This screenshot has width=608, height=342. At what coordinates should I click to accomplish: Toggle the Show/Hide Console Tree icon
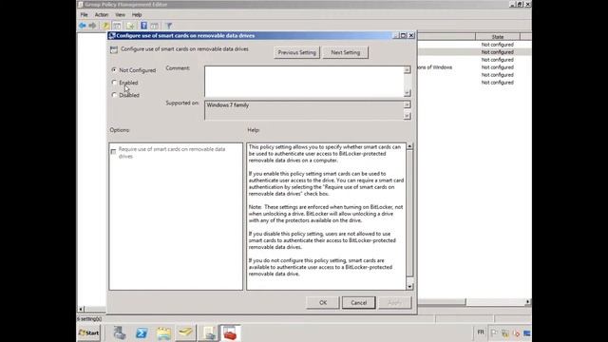pos(117,26)
